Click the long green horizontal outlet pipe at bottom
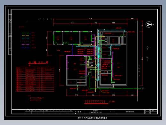The height and width of the screenshot is (125, 166). click(116, 89)
